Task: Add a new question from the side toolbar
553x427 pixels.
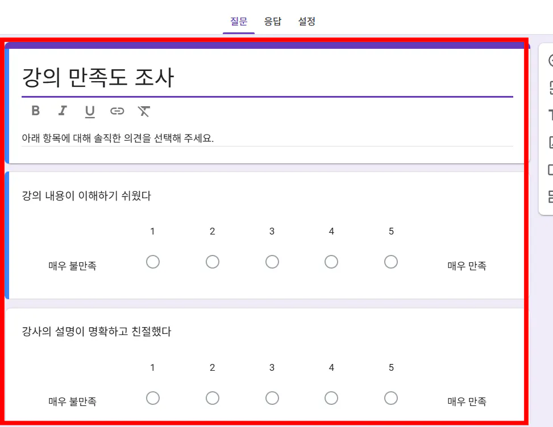Action: [x=551, y=60]
